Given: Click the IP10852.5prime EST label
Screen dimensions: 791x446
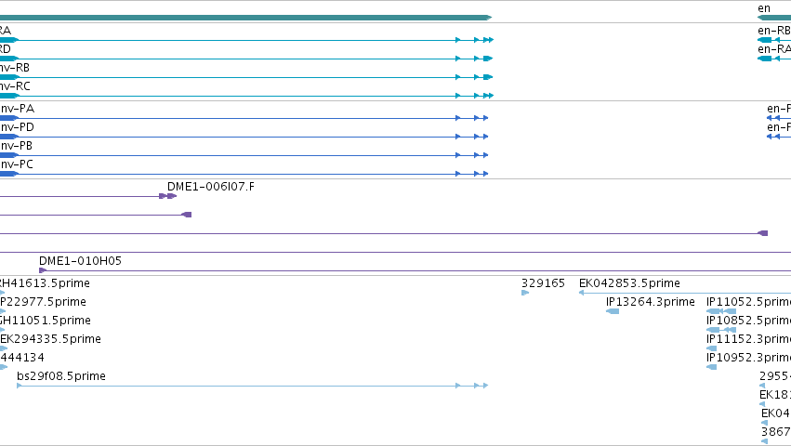Looking at the screenshot, I should pyautogui.click(x=748, y=321).
